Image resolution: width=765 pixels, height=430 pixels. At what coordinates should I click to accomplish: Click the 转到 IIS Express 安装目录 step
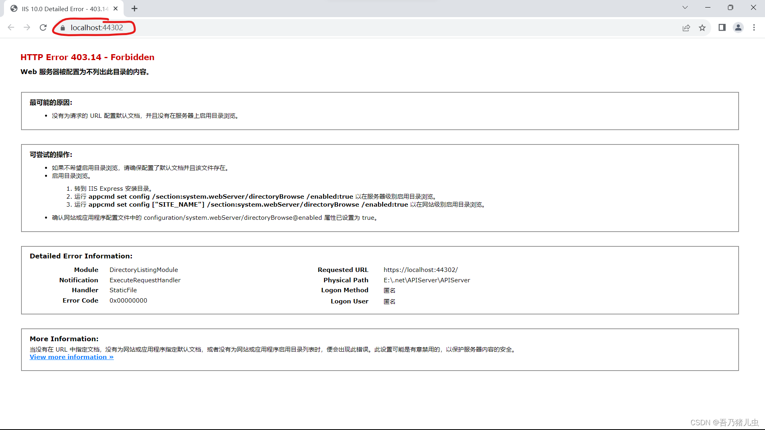[x=113, y=189]
